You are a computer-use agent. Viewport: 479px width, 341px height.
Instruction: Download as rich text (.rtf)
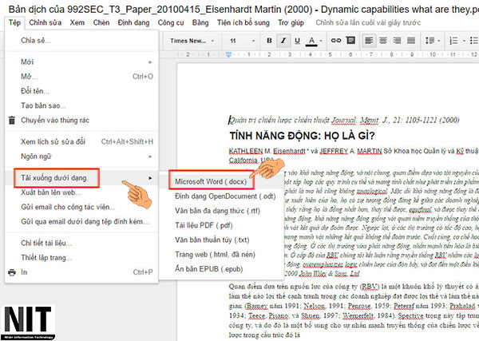point(221,211)
